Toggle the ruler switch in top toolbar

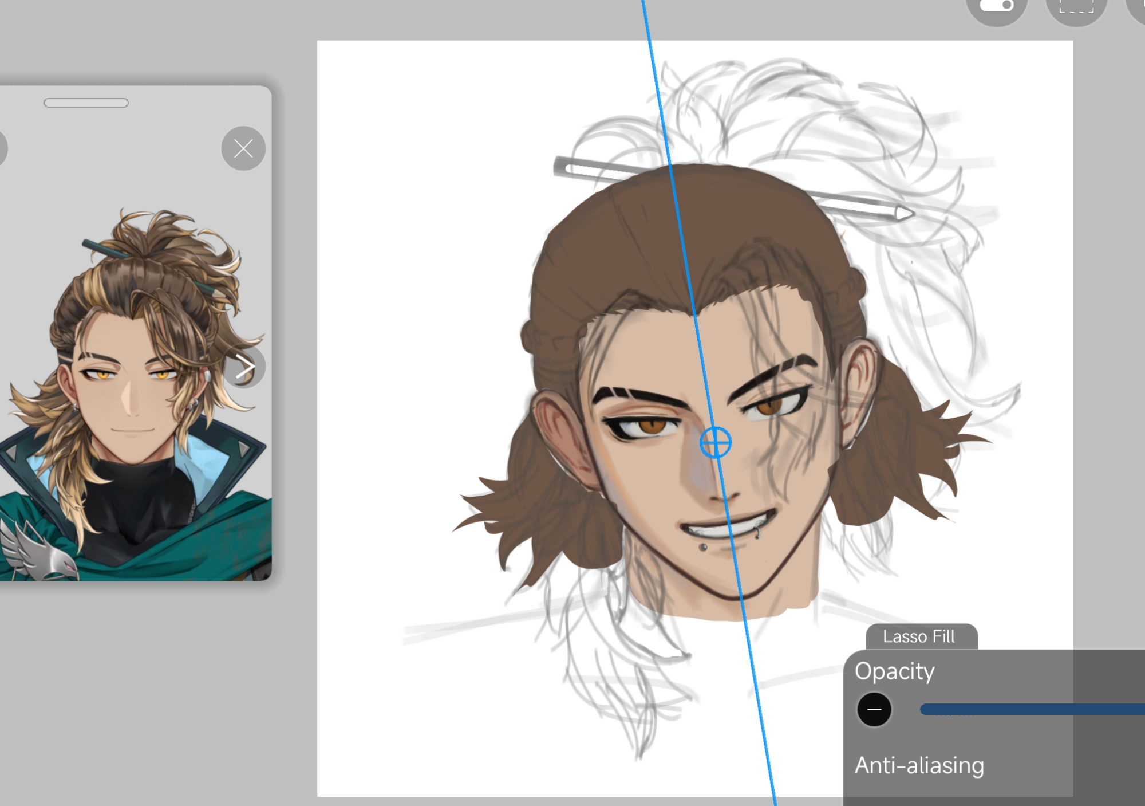coord(996,8)
